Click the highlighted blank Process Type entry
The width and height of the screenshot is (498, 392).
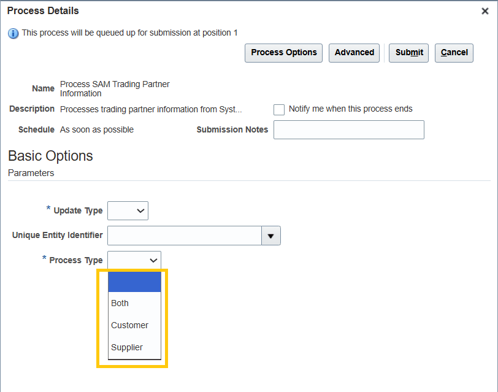point(135,281)
